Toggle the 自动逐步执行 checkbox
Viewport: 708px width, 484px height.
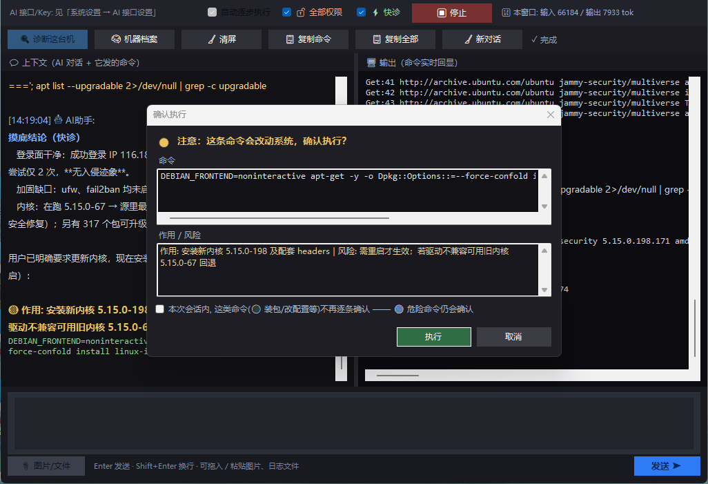(212, 12)
